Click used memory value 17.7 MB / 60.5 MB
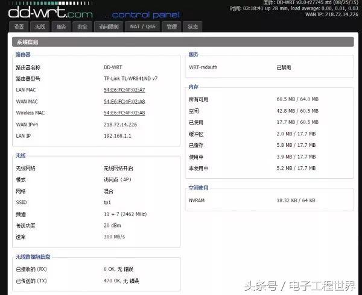362x295 pixels. click(297, 122)
